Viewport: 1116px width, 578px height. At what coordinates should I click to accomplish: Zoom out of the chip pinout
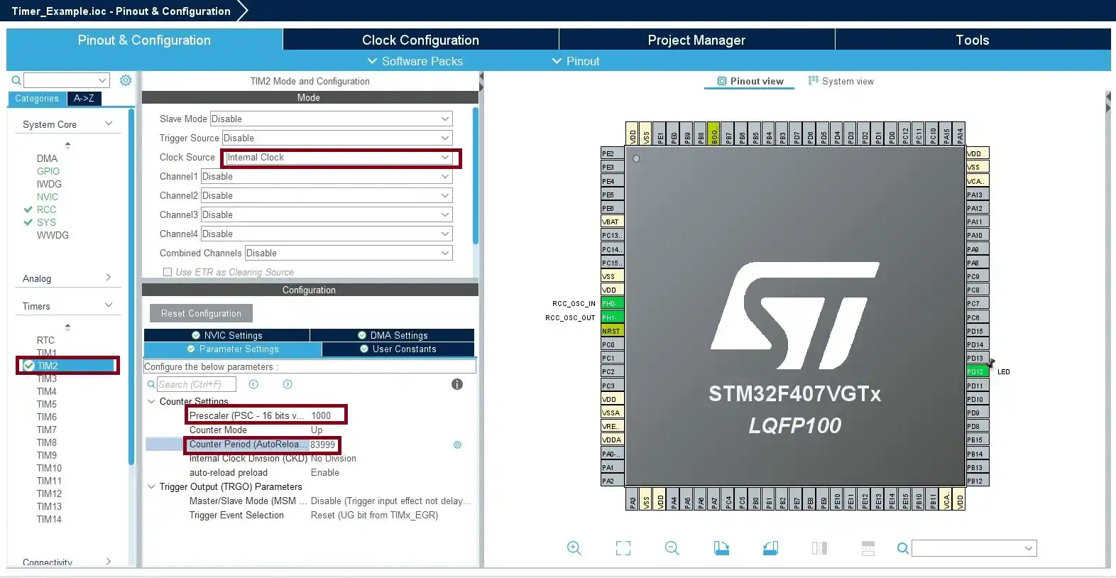(x=672, y=548)
